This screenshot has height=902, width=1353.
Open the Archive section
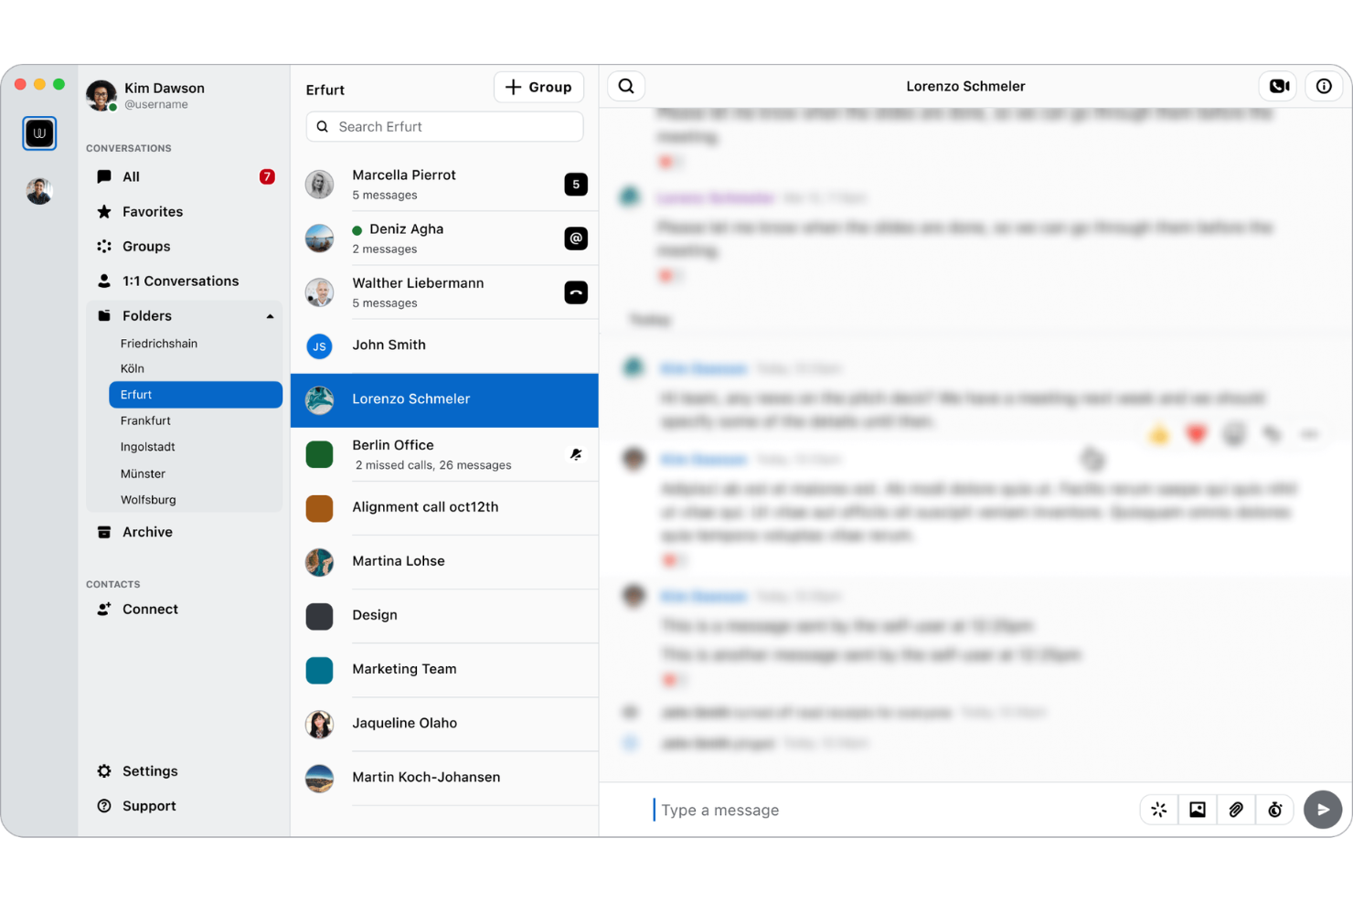point(146,532)
